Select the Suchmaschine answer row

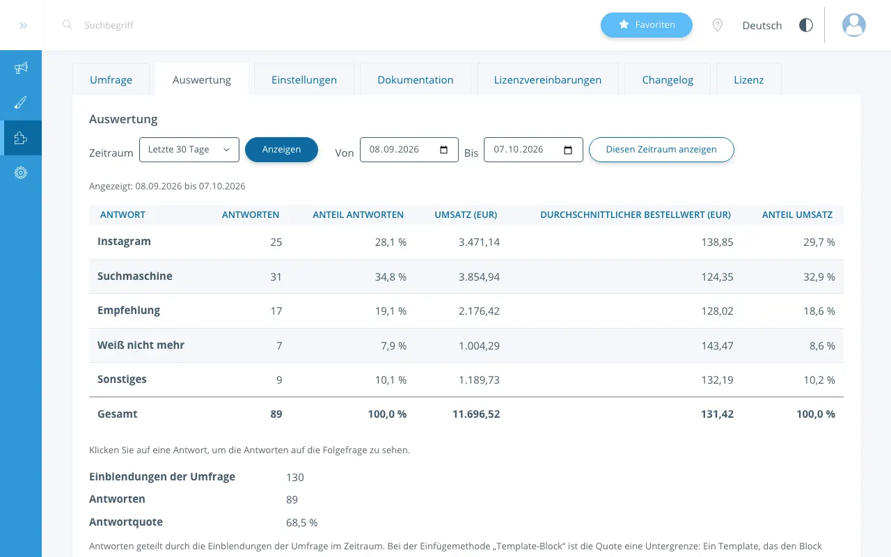point(466,276)
